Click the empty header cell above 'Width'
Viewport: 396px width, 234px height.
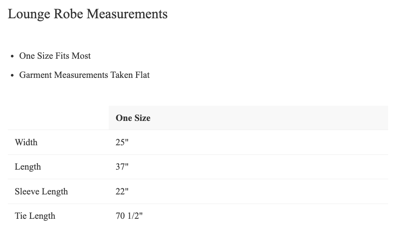[58, 118]
